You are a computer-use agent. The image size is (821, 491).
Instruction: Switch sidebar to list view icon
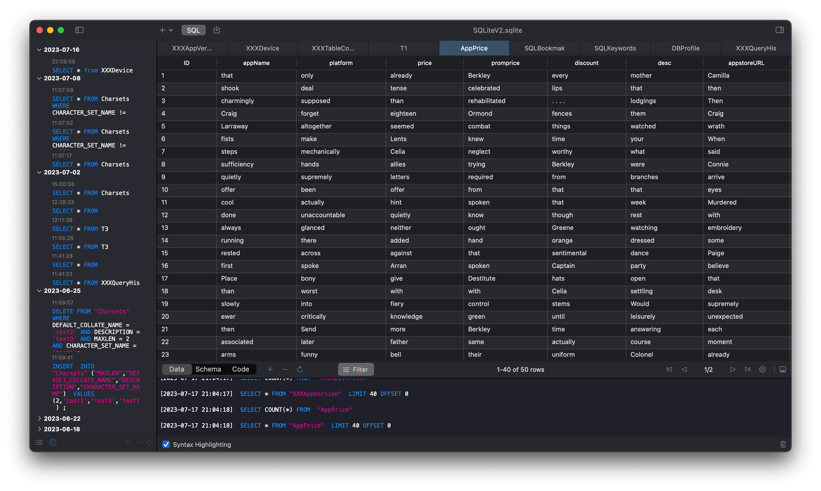[x=39, y=442]
